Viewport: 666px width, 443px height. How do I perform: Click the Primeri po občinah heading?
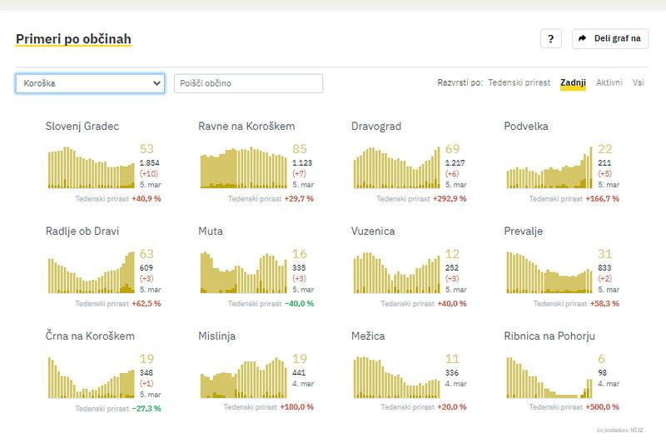click(x=73, y=38)
